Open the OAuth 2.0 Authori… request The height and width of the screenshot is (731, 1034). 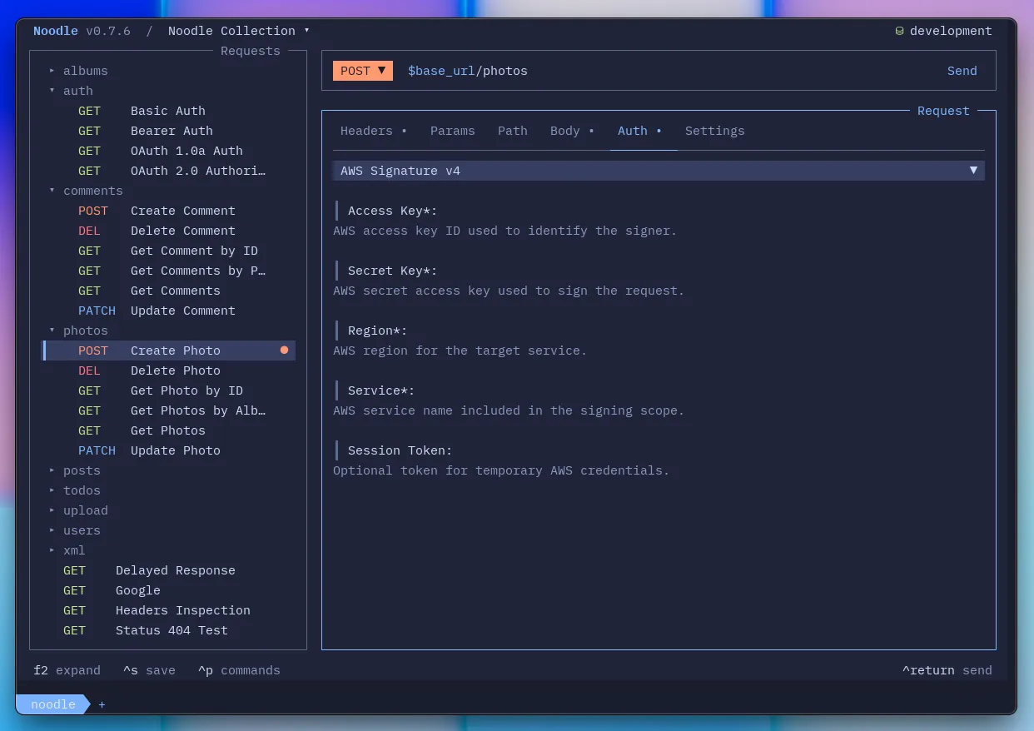point(168,171)
